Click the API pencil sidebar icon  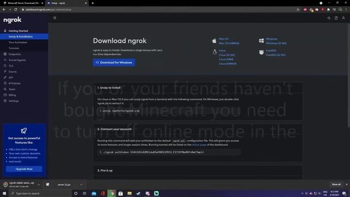(x=5, y=77)
